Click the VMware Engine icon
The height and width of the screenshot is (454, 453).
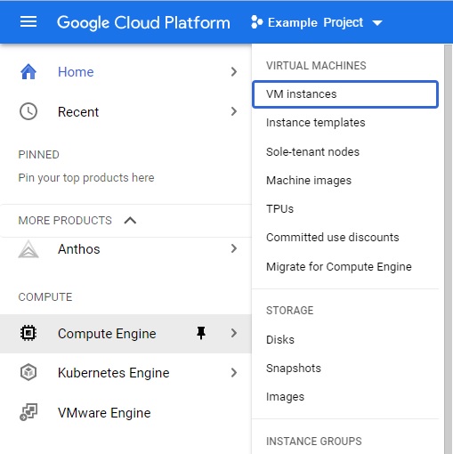[x=28, y=412]
